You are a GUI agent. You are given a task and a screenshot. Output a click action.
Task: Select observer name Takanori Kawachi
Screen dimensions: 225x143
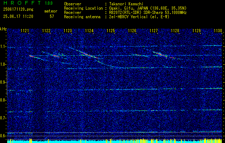126,4
